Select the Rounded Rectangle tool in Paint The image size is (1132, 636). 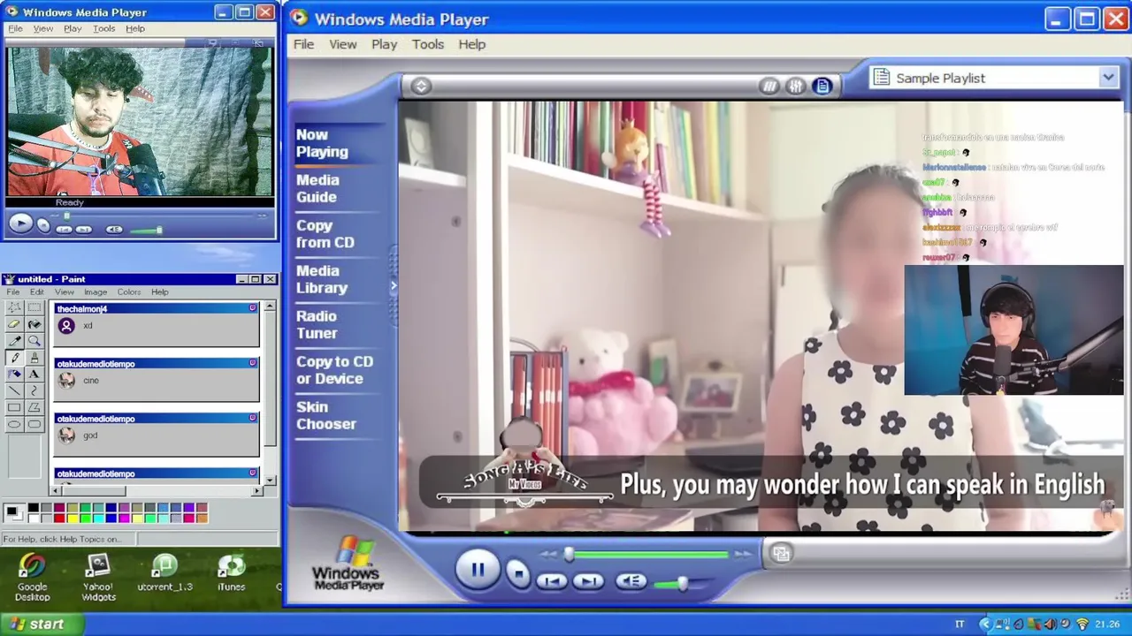[x=34, y=424]
